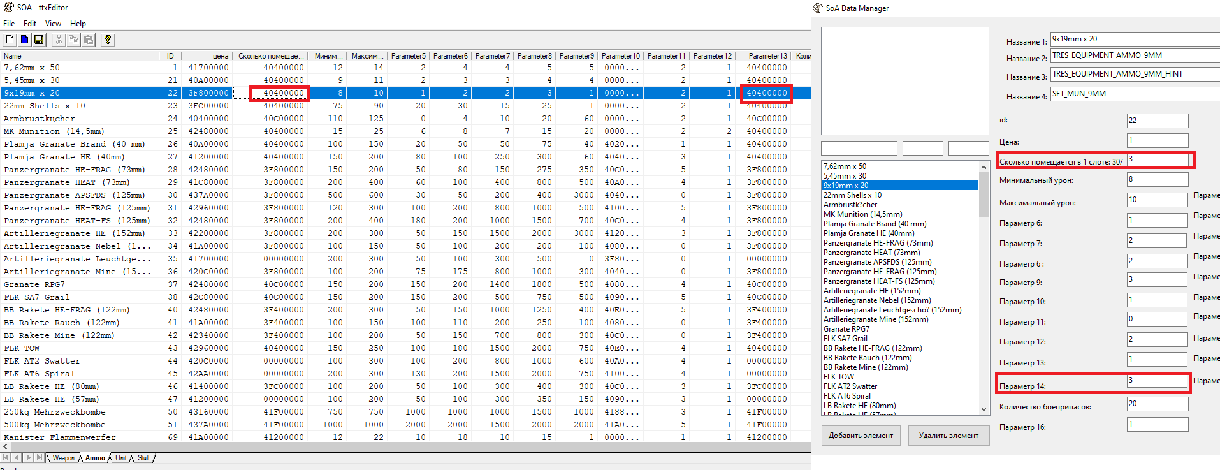Open the View menu
This screenshot has height=470, width=1220.
[53, 24]
